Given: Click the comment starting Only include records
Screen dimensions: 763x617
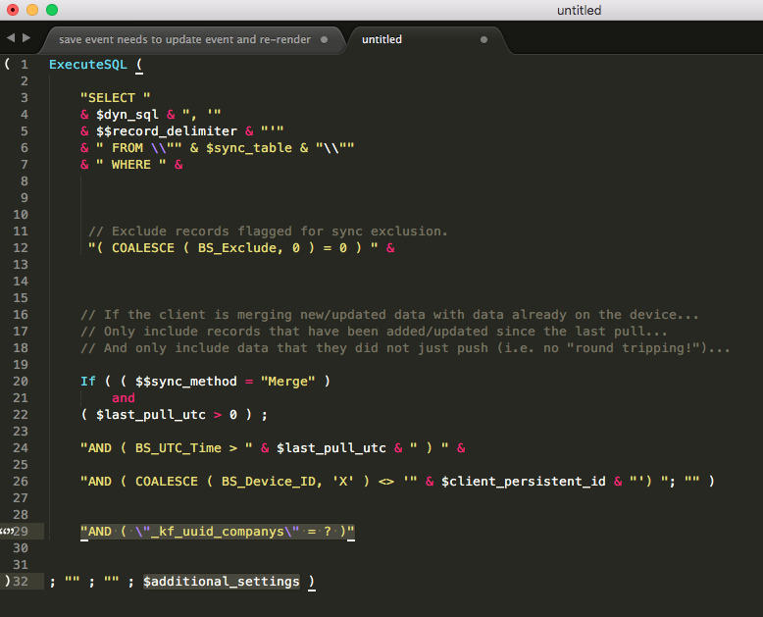Looking at the screenshot, I should [x=374, y=332].
